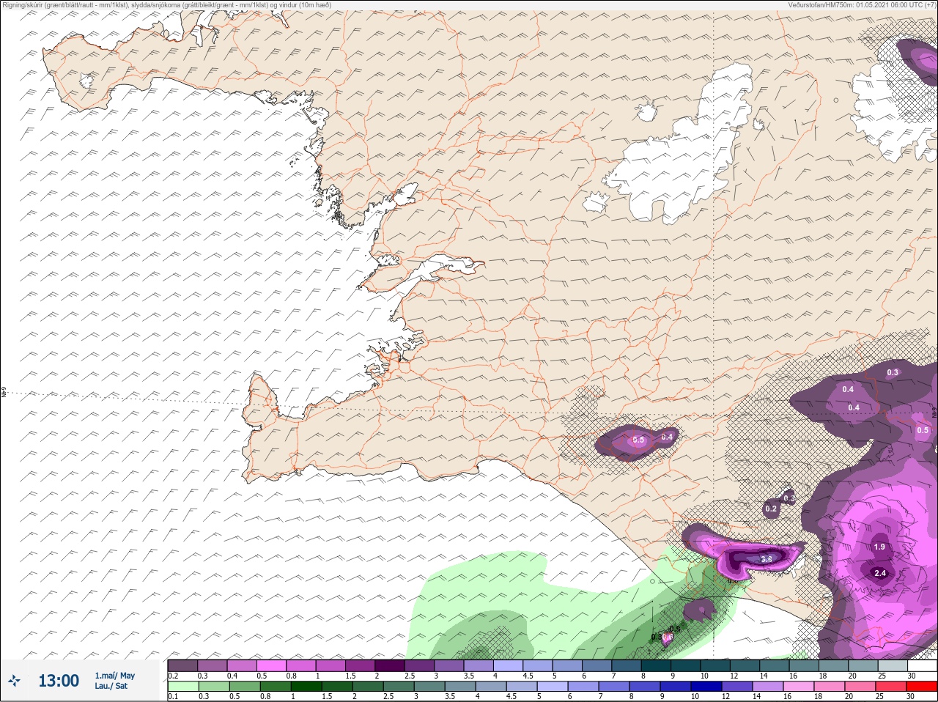Select the top-row white swatch labeled 30
This screenshot has height=702, width=938.
pos(923,665)
